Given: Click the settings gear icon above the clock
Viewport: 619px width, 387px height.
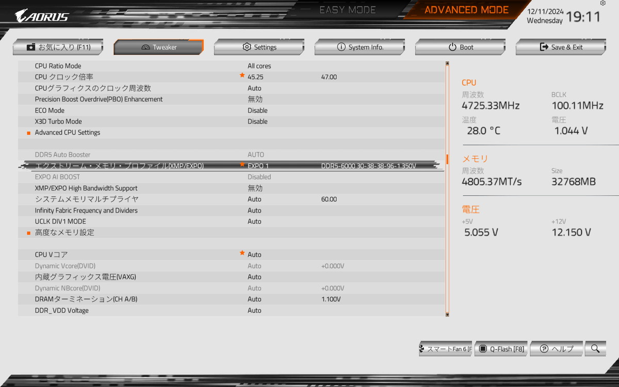Looking at the screenshot, I should tap(603, 3).
